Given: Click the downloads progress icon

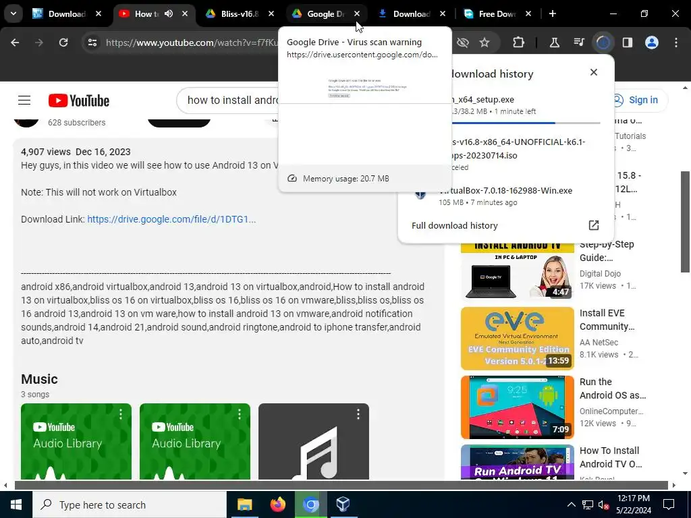Looking at the screenshot, I should point(603,42).
